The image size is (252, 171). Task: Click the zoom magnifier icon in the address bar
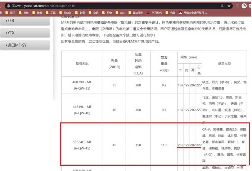(222, 6)
